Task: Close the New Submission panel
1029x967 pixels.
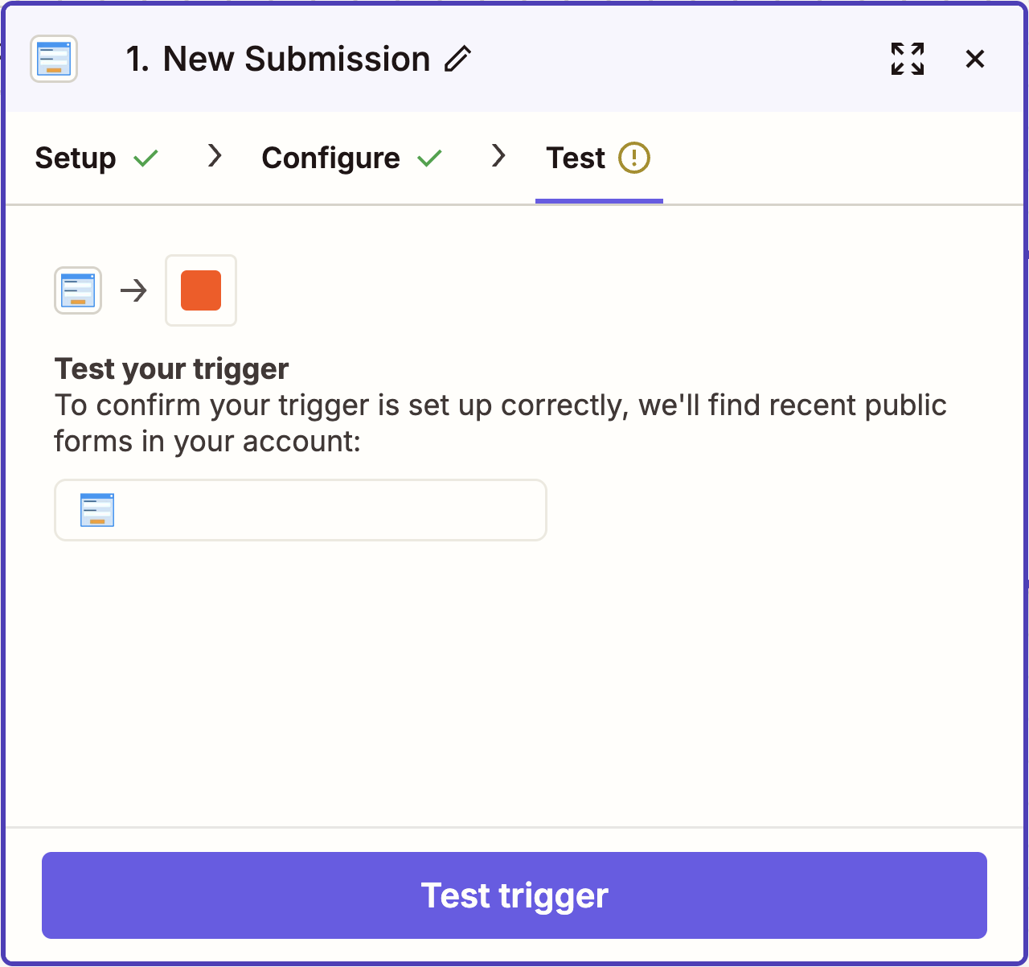Action: 975,59
